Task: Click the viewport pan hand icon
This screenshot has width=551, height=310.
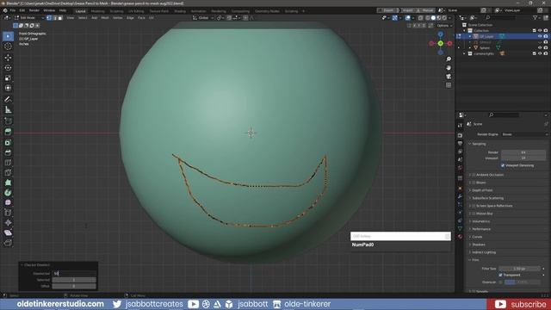Action: pyautogui.click(x=449, y=67)
